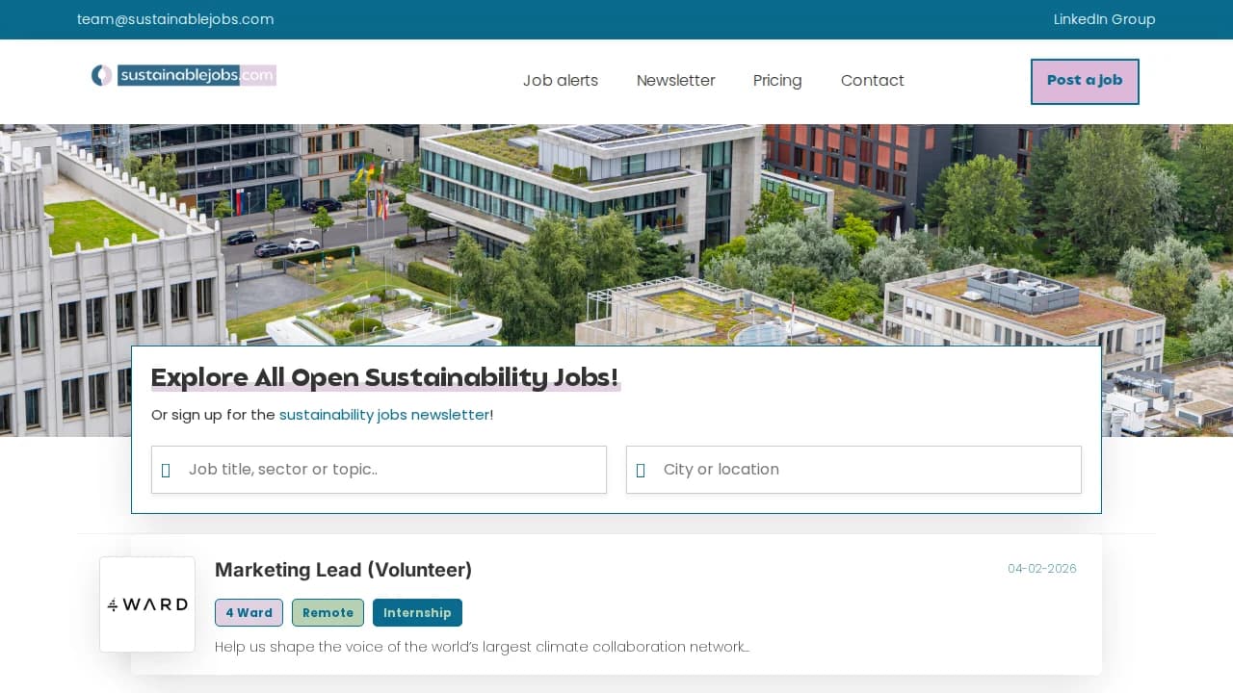The width and height of the screenshot is (1233, 693).
Task: Click the Post a job button
Action: click(1085, 81)
